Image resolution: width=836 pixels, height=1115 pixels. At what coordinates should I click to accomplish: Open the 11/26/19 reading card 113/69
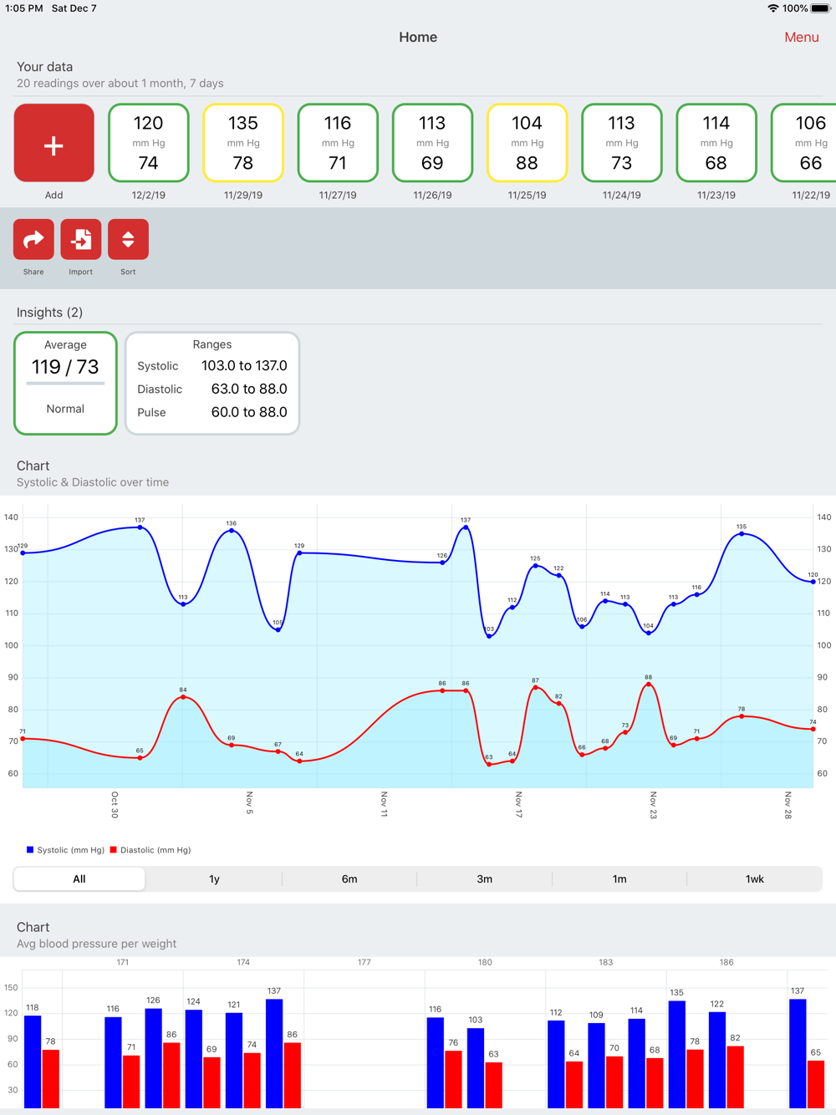[432, 143]
